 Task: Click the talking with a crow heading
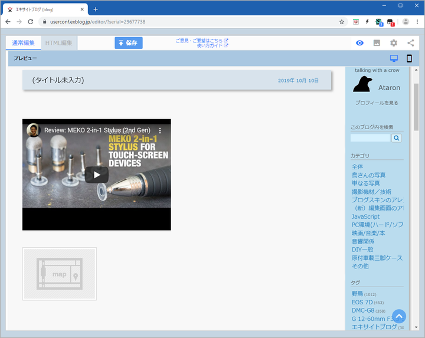[x=377, y=70]
